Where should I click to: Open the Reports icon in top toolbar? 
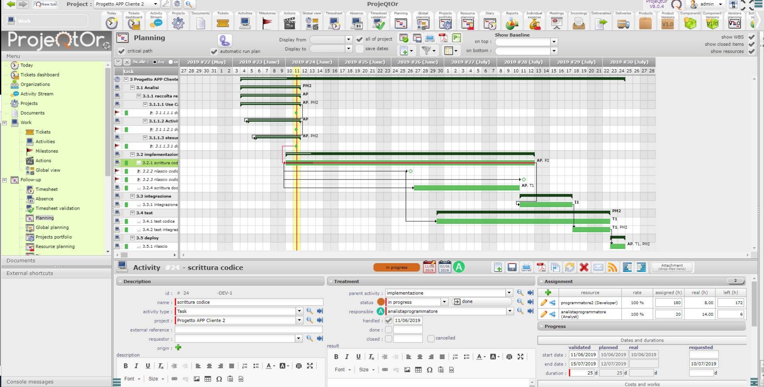coord(512,23)
